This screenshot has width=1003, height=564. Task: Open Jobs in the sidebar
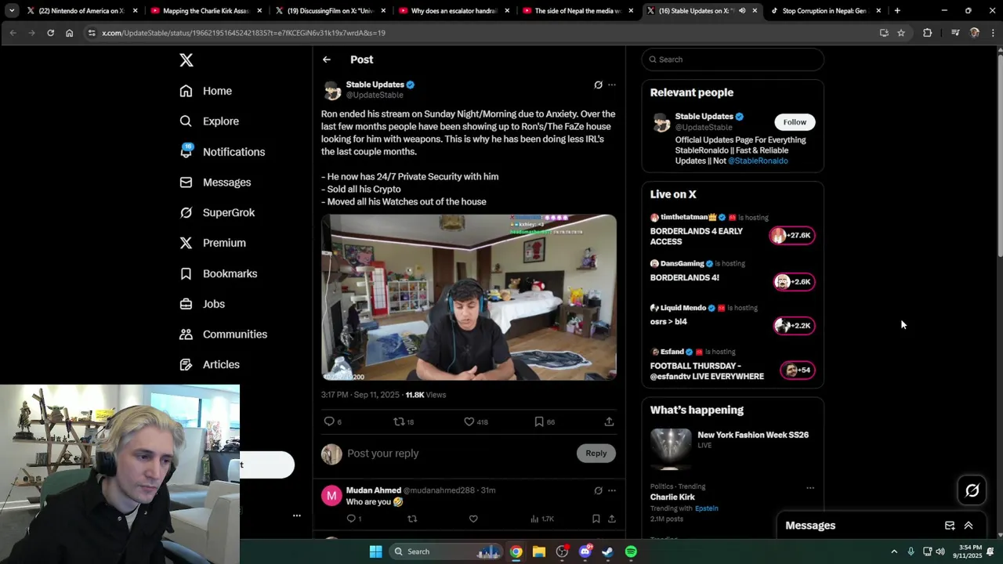(202, 304)
